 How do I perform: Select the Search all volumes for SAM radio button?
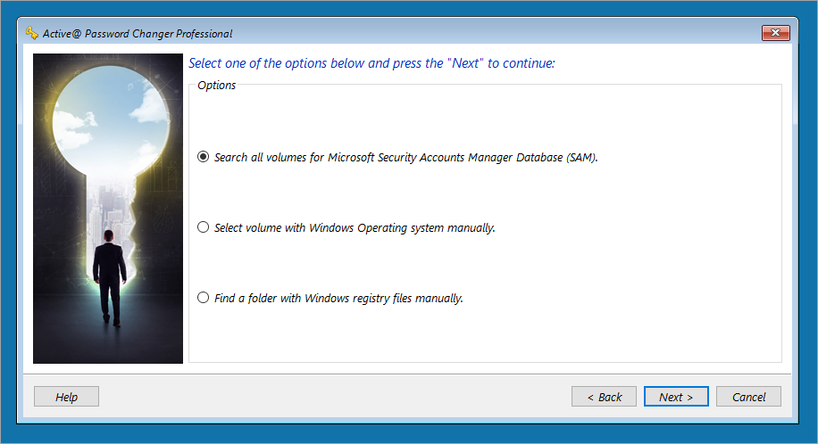click(204, 157)
